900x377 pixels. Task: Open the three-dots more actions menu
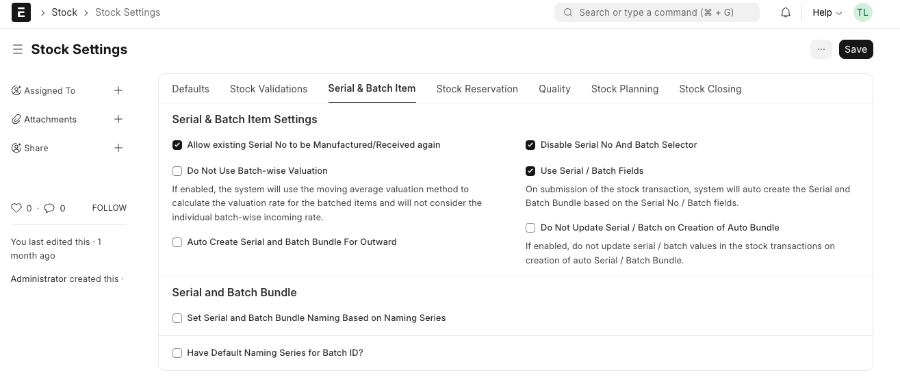point(821,49)
